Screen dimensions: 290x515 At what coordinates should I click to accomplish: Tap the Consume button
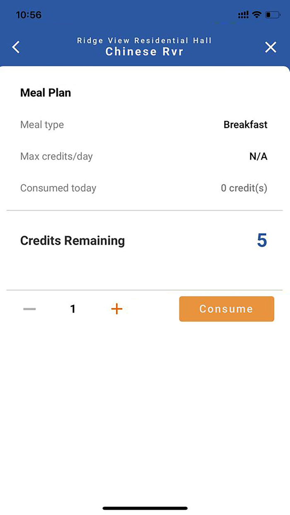coord(226,309)
